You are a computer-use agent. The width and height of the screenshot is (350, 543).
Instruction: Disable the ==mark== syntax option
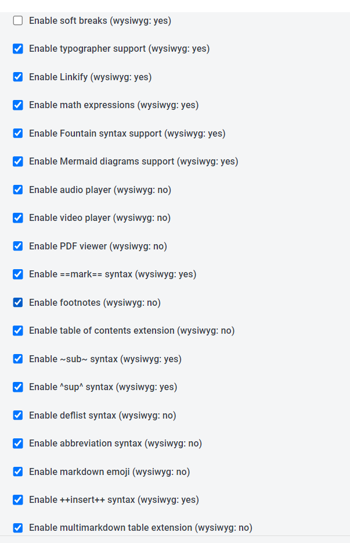point(18,274)
